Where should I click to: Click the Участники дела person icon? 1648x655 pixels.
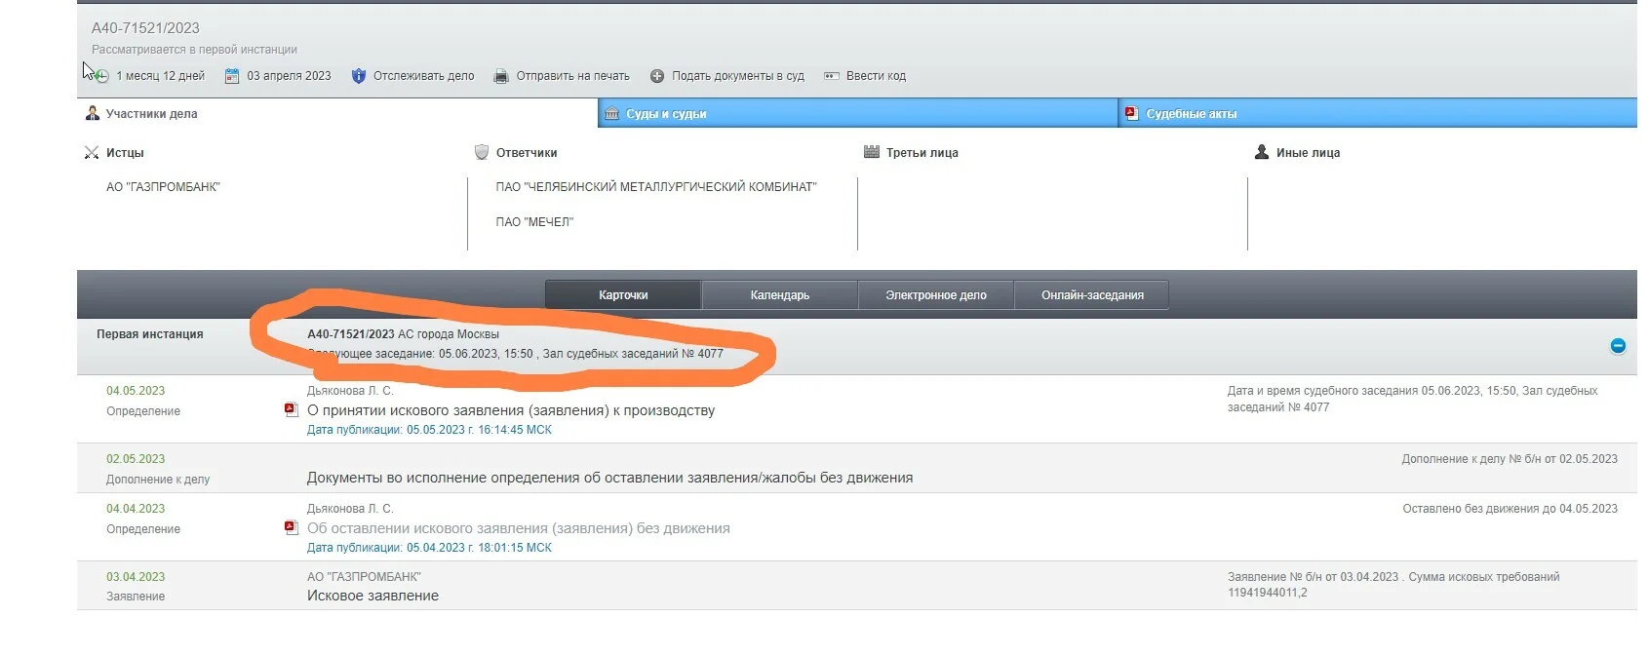pyautogui.click(x=93, y=114)
